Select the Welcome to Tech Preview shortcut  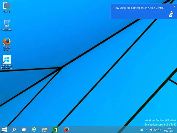7,62
